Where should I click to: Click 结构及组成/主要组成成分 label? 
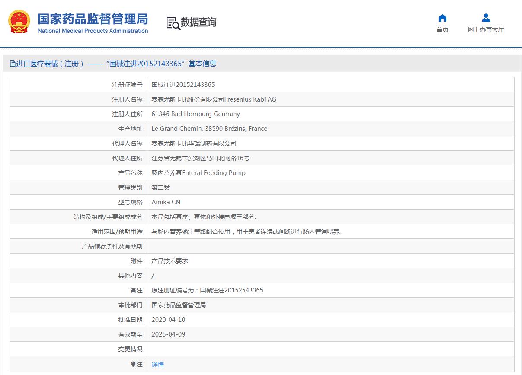tap(108, 217)
